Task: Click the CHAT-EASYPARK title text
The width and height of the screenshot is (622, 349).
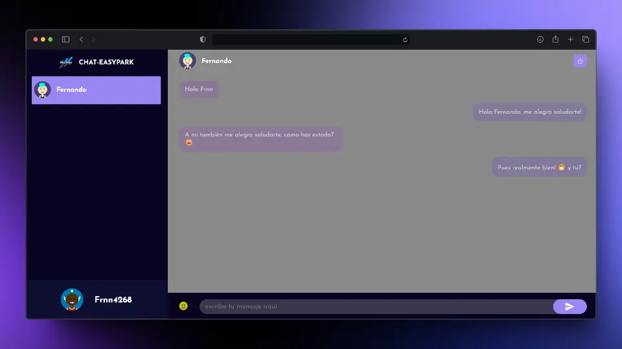Action: pyautogui.click(x=106, y=62)
